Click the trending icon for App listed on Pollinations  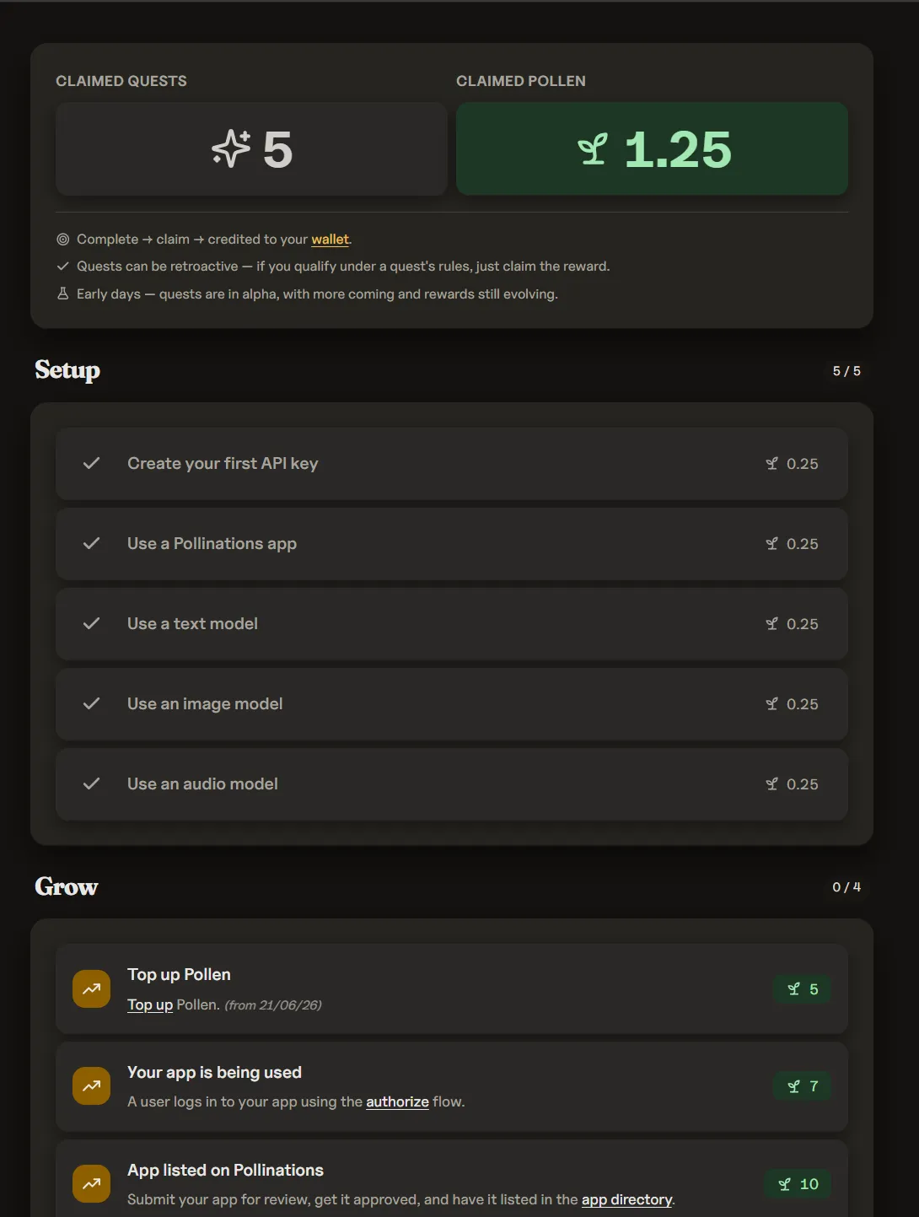click(x=91, y=1184)
